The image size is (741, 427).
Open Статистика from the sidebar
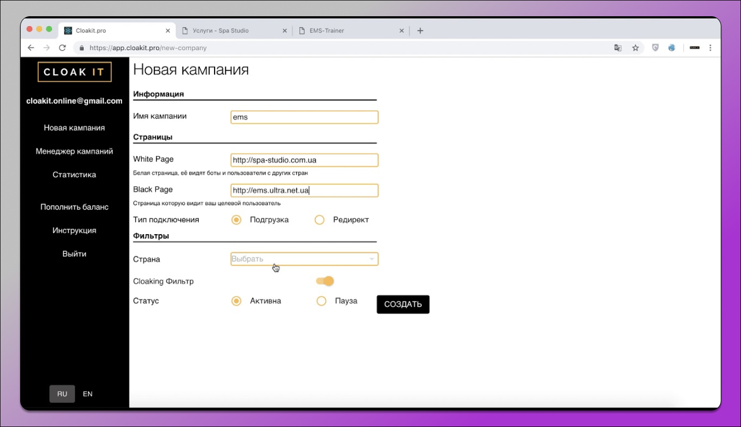(74, 175)
